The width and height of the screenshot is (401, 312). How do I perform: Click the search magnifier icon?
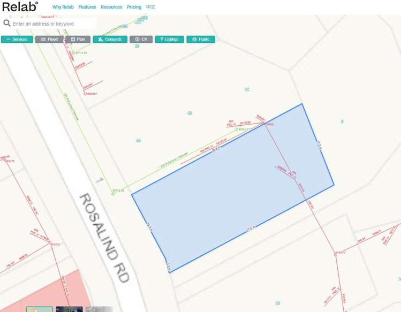pyautogui.click(x=7, y=23)
